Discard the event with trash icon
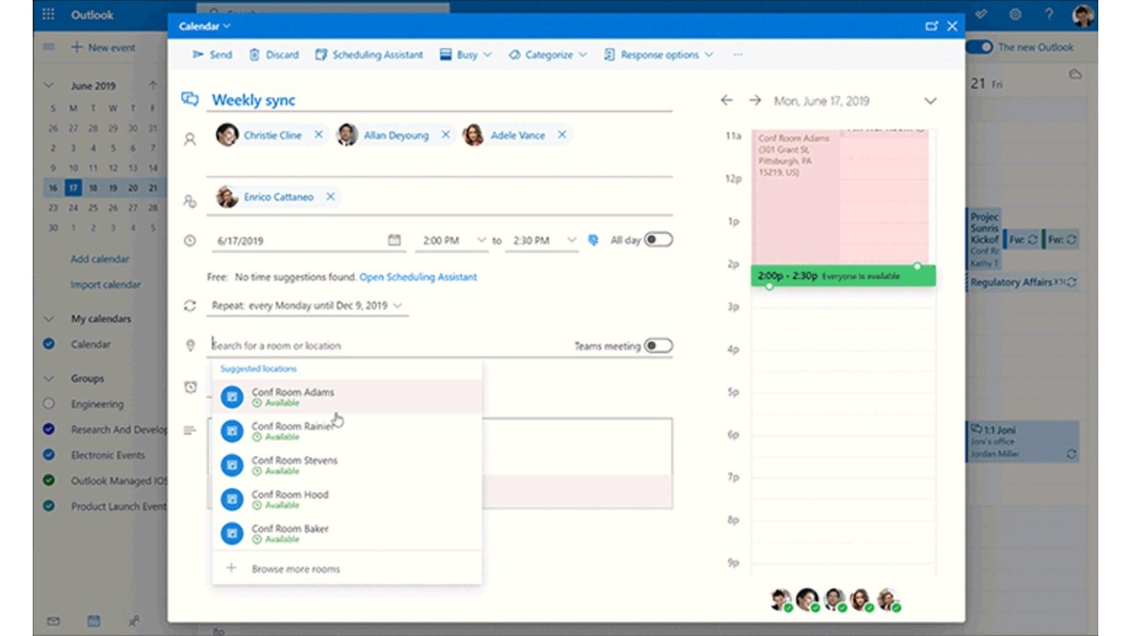The height and width of the screenshot is (636, 1131). pyautogui.click(x=254, y=55)
